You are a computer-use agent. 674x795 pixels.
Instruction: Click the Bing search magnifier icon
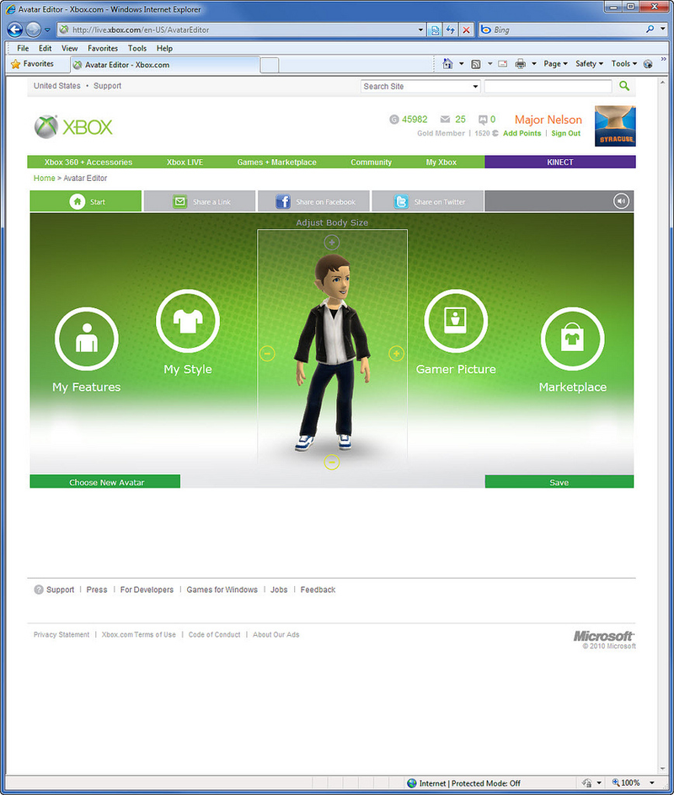click(x=650, y=29)
